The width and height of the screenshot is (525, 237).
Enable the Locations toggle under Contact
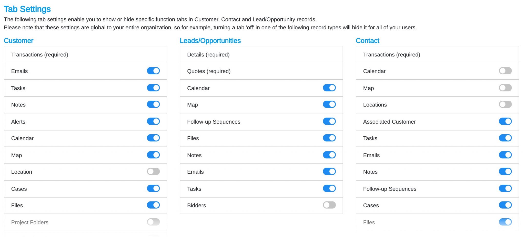click(505, 104)
